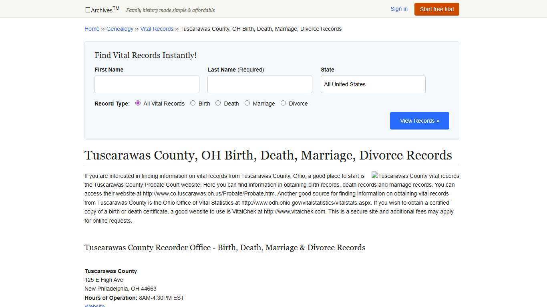547x307 pixels.
Task: Open the State dropdown showing All United States
Action: point(372,84)
